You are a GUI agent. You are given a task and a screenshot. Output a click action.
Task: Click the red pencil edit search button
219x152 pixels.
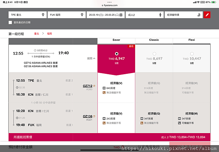click(207, 15)
